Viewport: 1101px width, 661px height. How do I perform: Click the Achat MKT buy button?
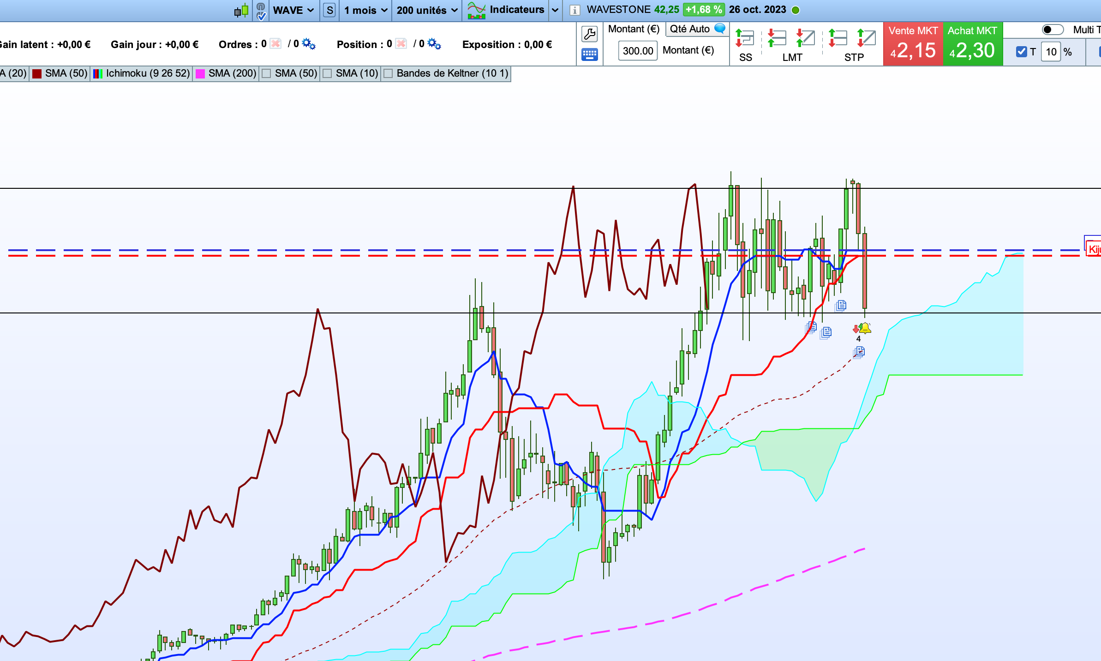tap(972, 44)
